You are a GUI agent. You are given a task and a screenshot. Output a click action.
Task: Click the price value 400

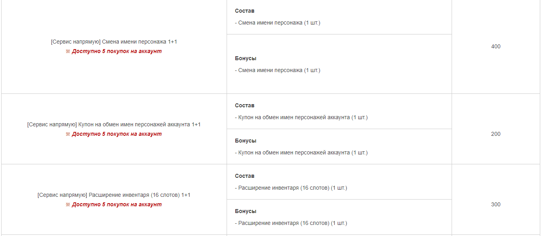[x=496, y=46]
